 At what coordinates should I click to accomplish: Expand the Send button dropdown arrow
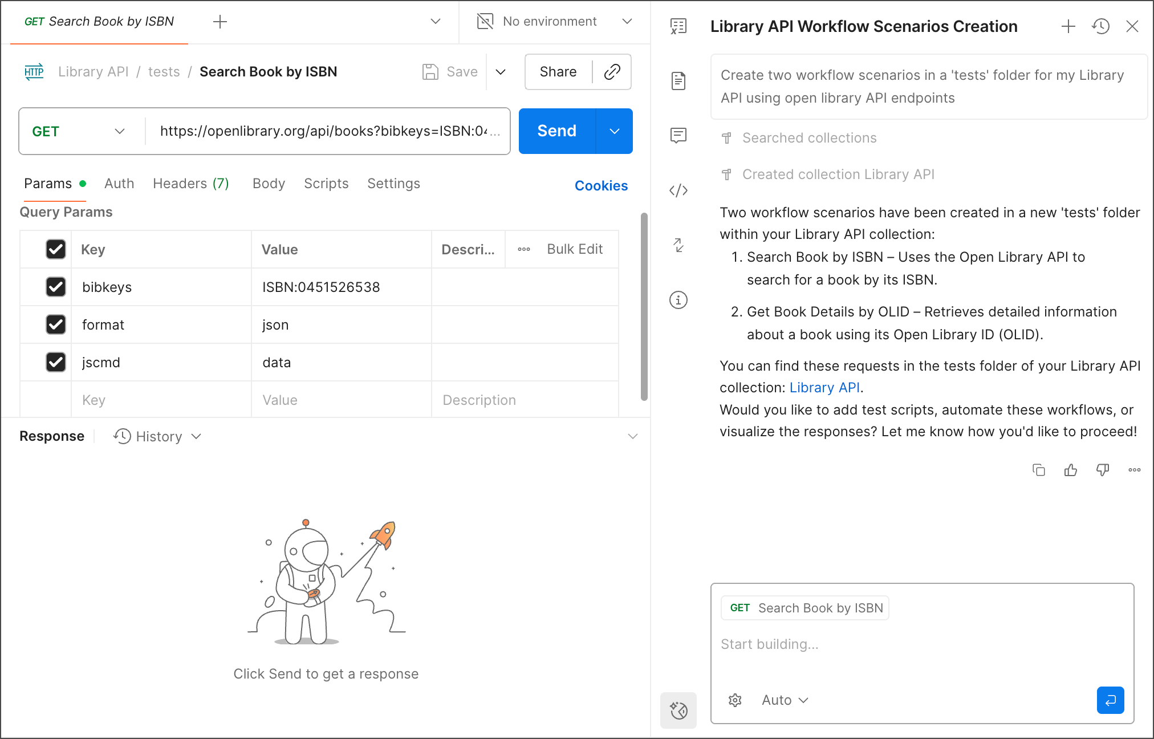coord(614,131)
